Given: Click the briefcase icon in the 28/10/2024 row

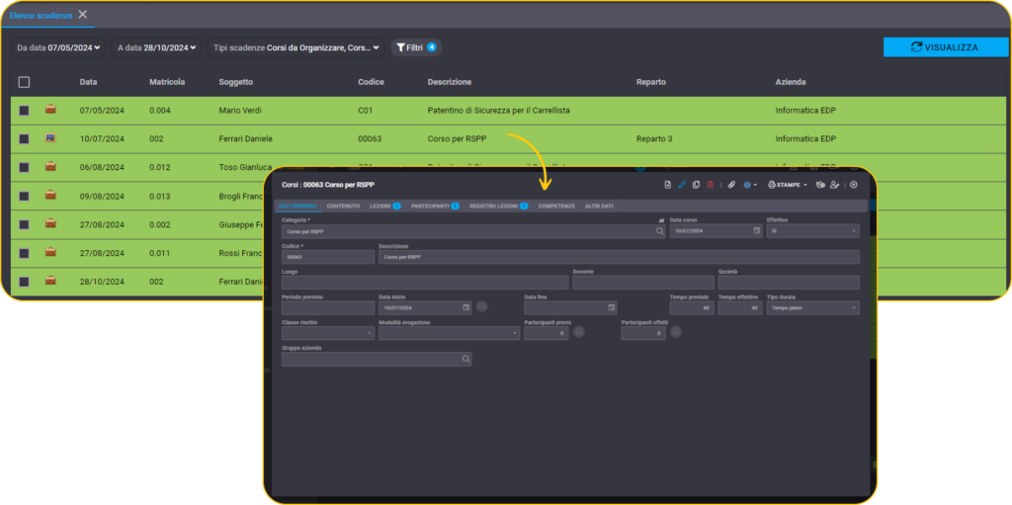Looking at the screenshot, I should tap(50, 281).
